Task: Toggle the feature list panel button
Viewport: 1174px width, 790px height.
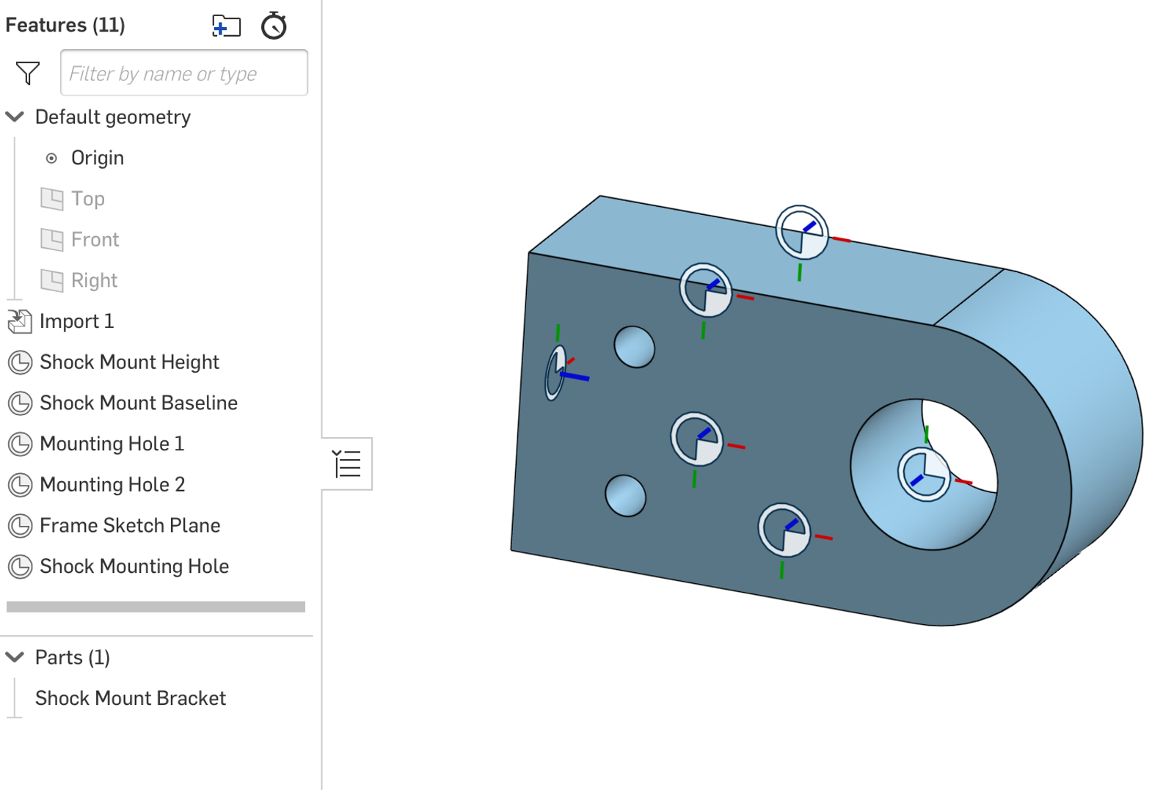Action: pos(346,464)
